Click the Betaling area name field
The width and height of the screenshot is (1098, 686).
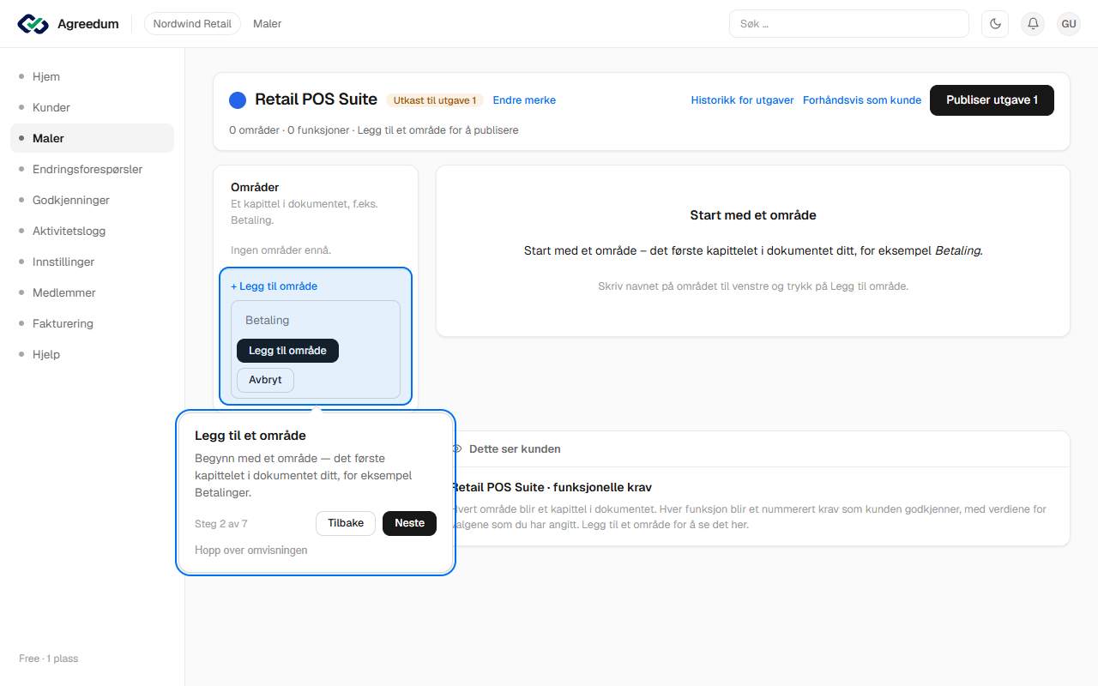[316, 320]
